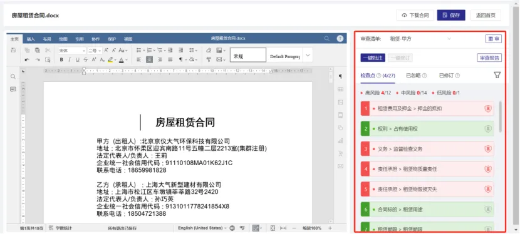The image size is (520, 234).
Task: Open the font size dropdown showing 二号
Action: (x=95, y=51)
